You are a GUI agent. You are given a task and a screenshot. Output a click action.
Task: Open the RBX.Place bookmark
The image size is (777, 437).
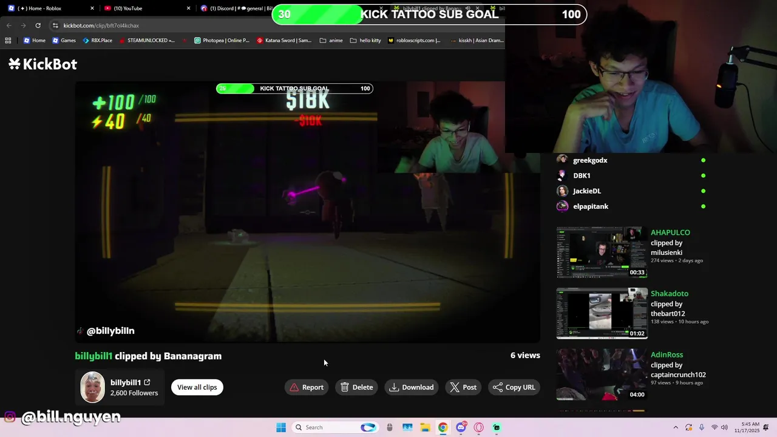click(x=97, y=41)
